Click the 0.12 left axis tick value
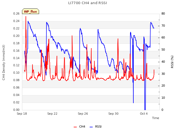The height and width of the screenshot is (132, 176). [x=16, y=65]
